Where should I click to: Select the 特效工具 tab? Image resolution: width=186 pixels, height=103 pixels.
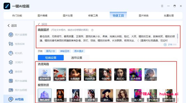point(118,15)
